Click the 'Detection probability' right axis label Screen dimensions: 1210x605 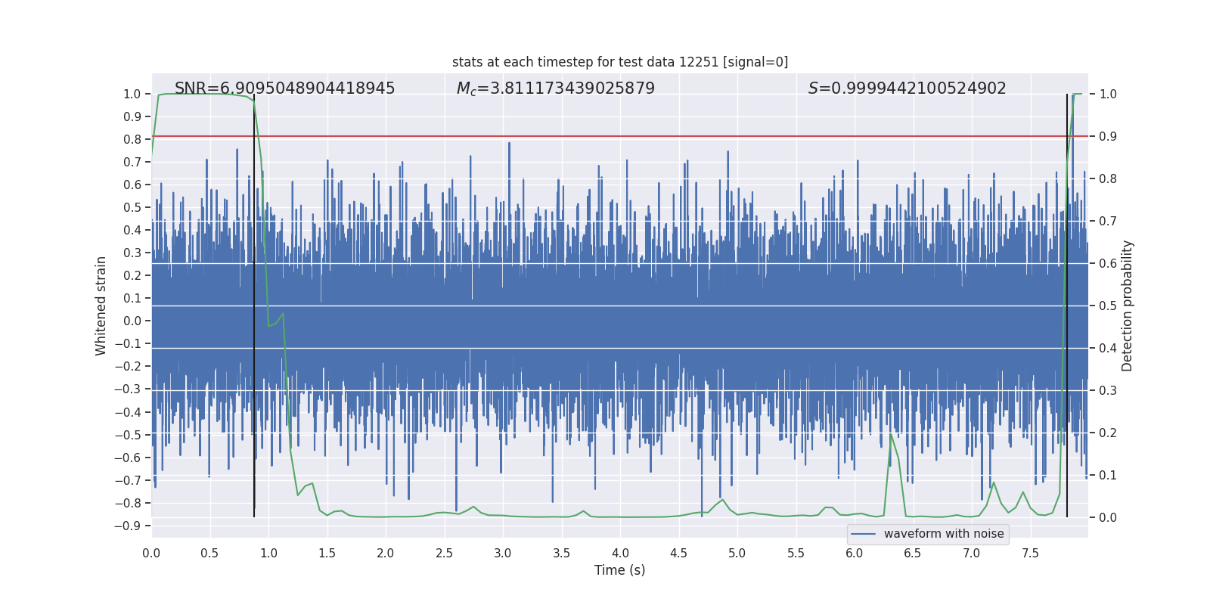1127,306
